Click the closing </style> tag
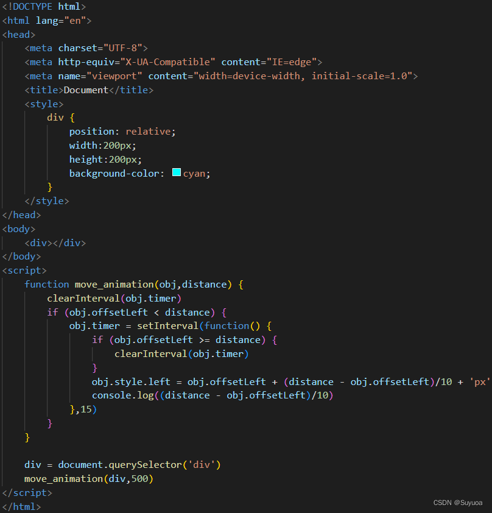The height and width of the screenshot is (513, 492). pos(47,201)
